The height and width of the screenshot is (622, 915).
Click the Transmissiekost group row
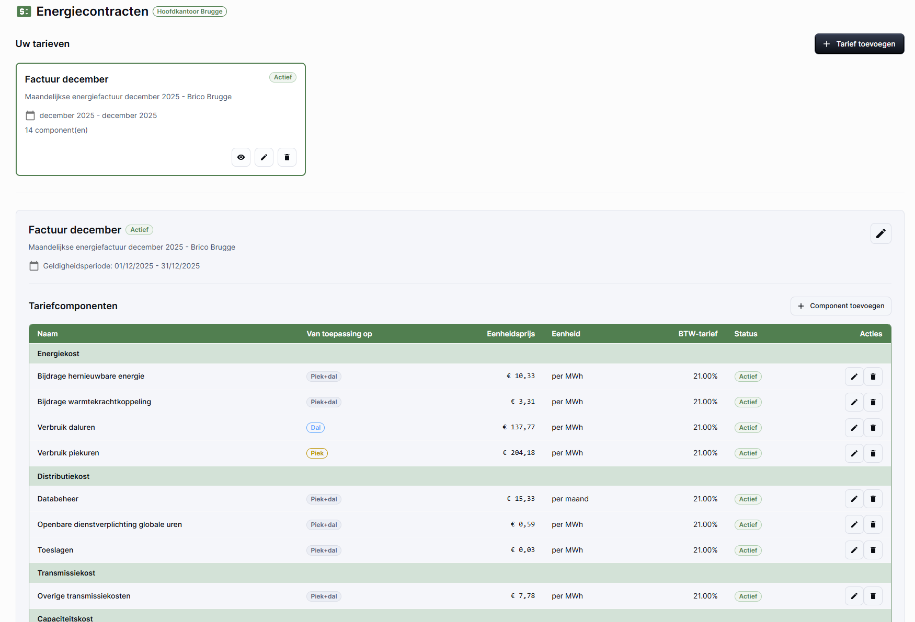tap(460, 573)
